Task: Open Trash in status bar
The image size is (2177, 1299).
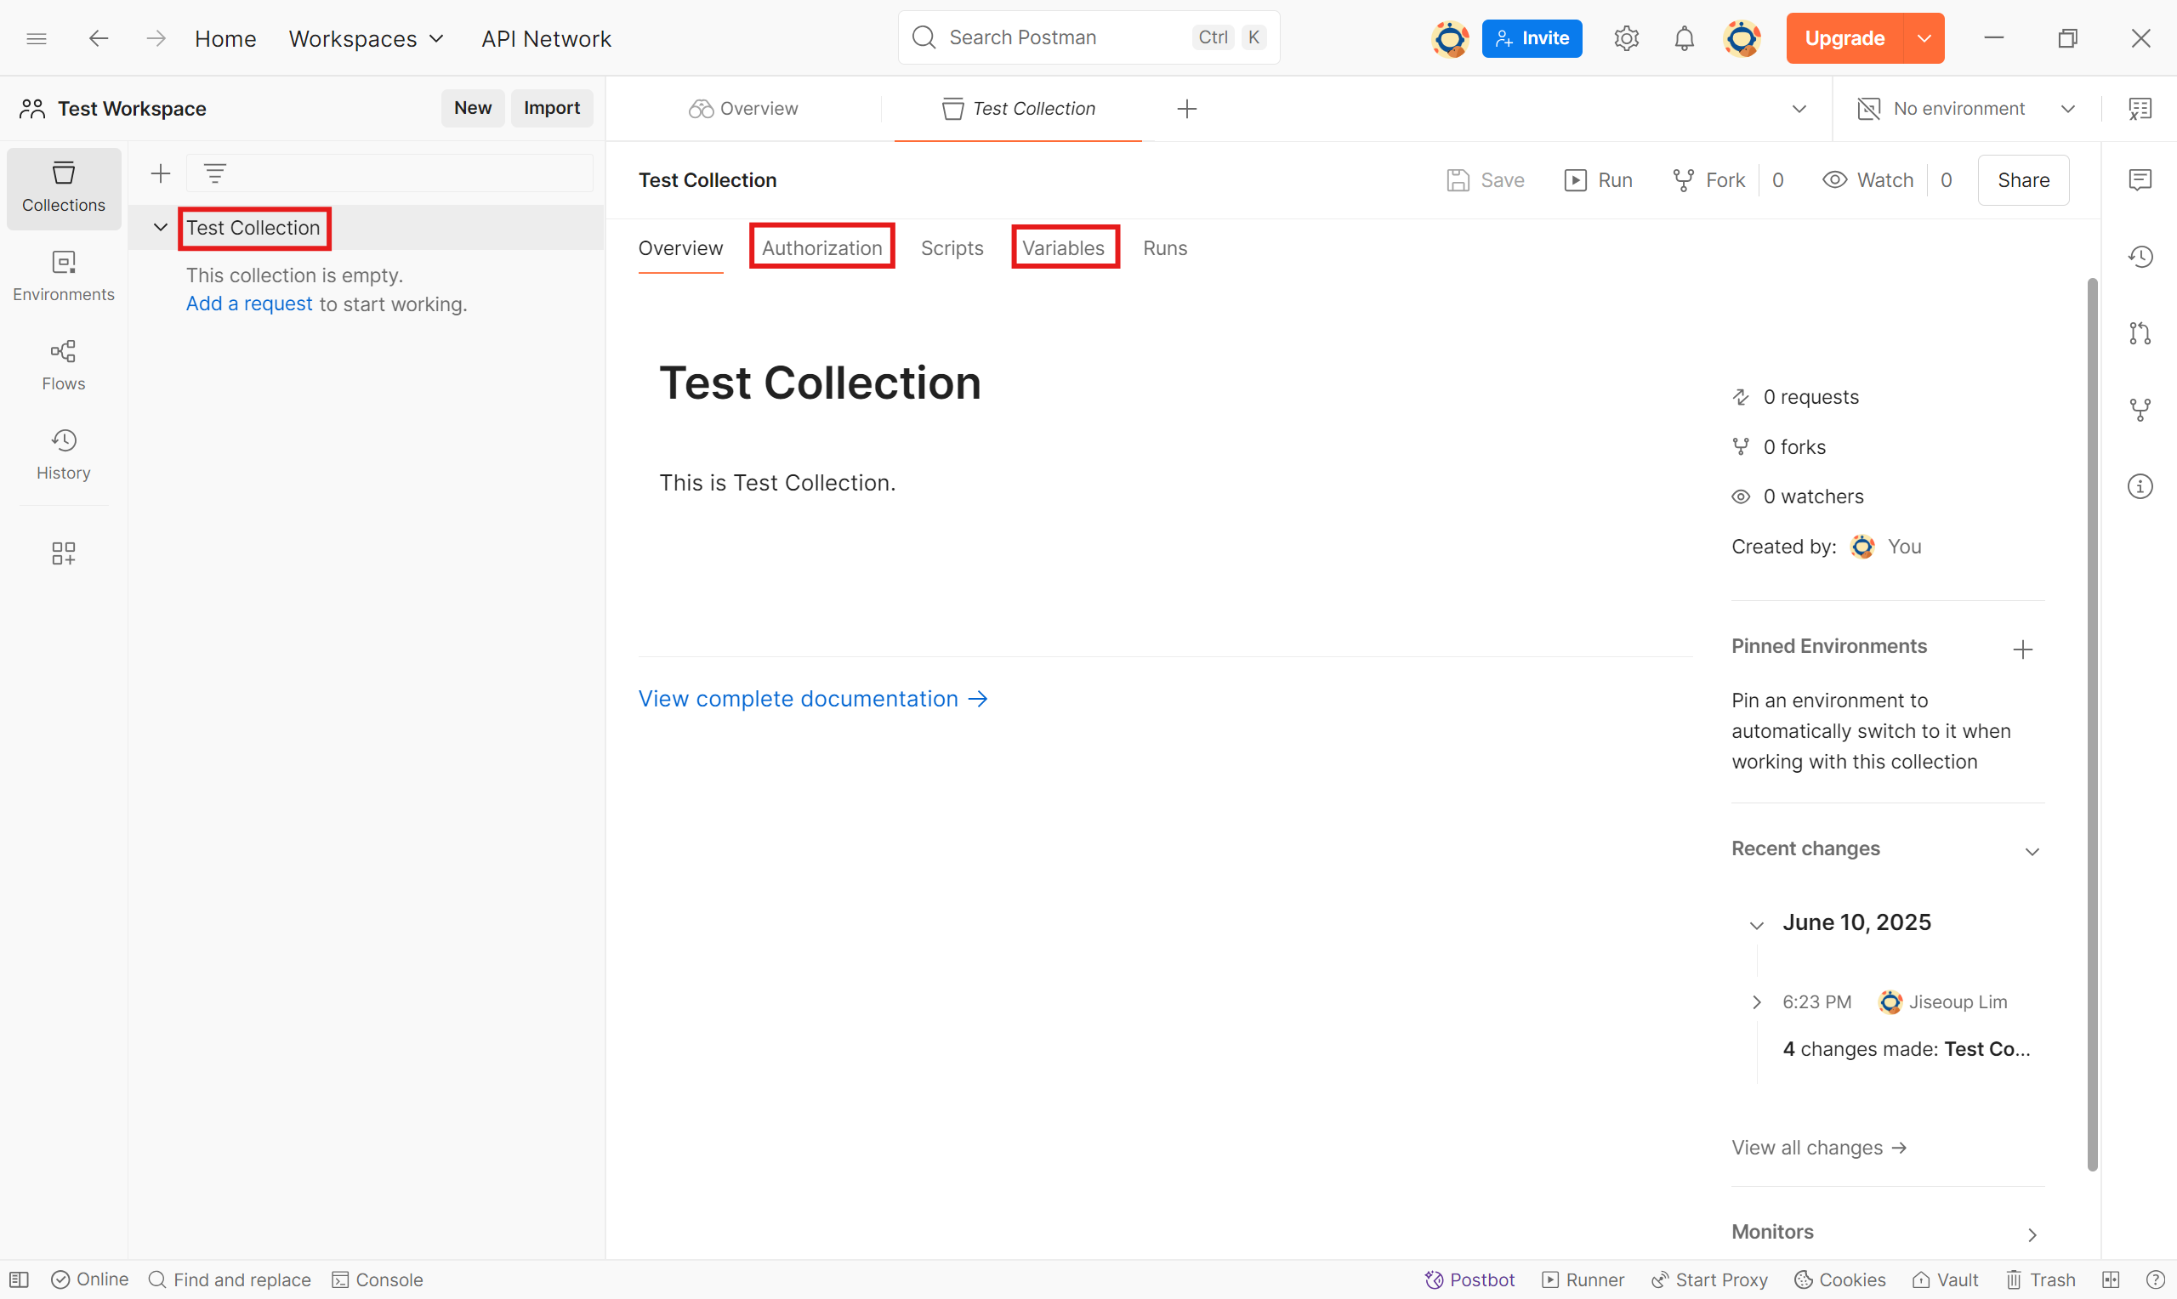Action: (2040, 1279)
